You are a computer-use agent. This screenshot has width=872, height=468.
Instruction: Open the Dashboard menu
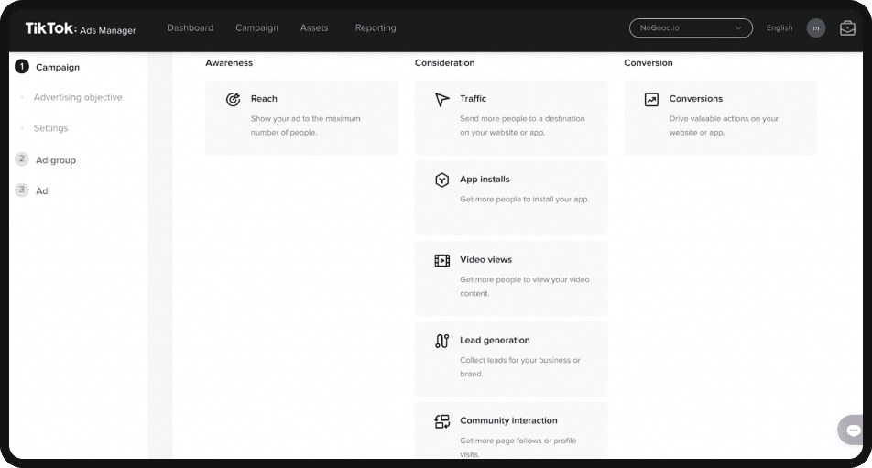(190, 28)
